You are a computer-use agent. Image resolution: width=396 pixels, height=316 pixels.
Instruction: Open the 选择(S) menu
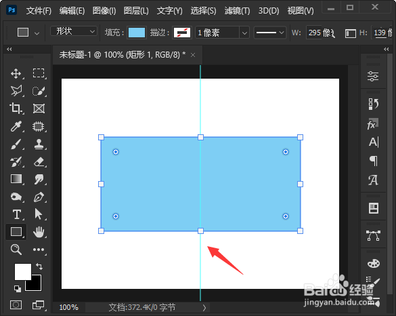click(203, 11)
